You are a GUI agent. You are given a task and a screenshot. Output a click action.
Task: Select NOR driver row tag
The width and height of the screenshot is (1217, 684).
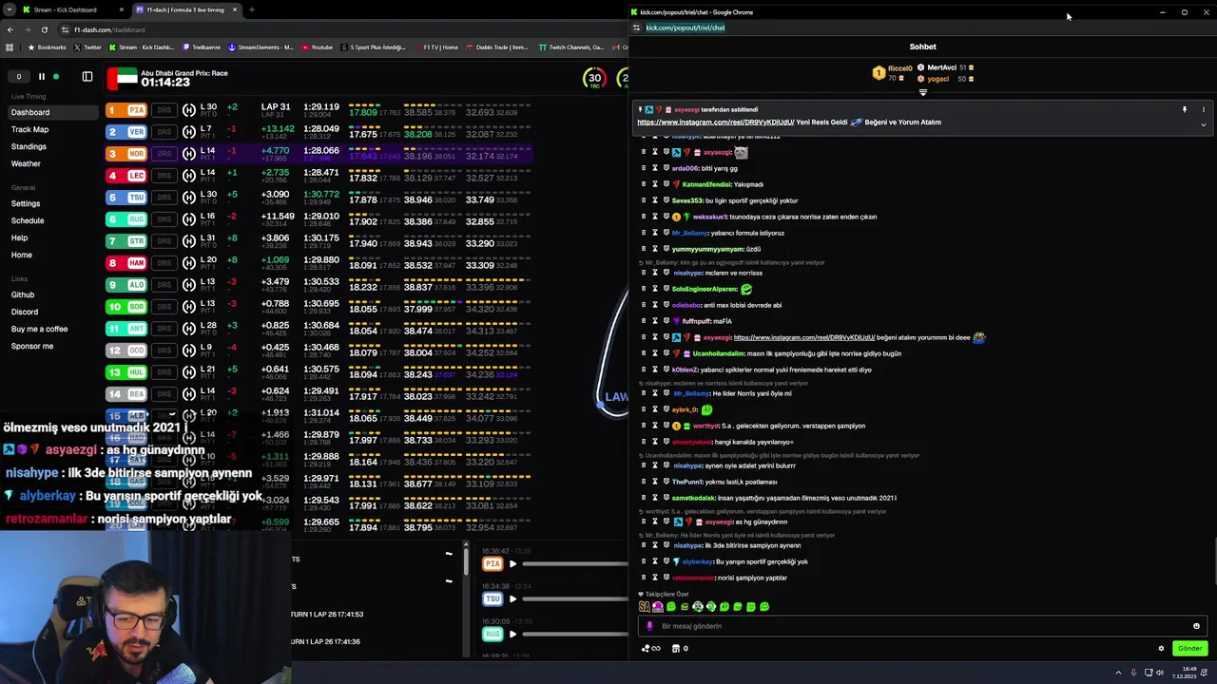(126, 154)
